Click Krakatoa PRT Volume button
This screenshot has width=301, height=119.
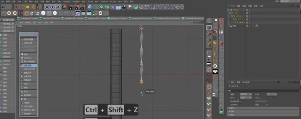tap(72, 18)
